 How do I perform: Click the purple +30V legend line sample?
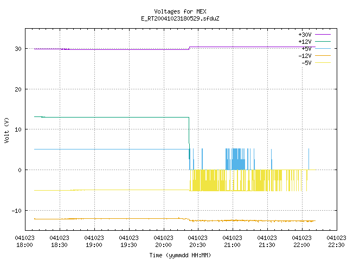(x=323, y=35)
